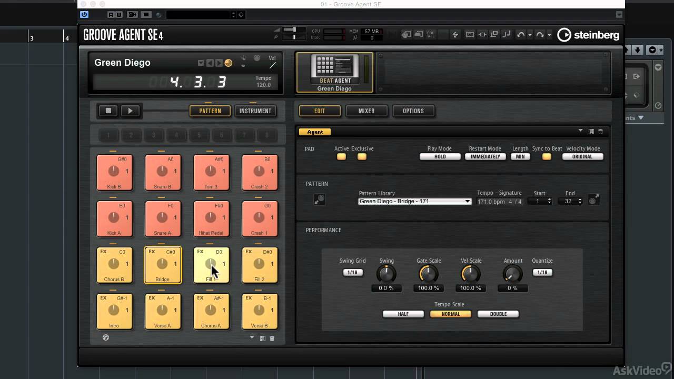
Task: Toggle the pad Active switch
Action: click(x=342, y=156)
